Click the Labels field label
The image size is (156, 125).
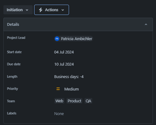(11, 113)
